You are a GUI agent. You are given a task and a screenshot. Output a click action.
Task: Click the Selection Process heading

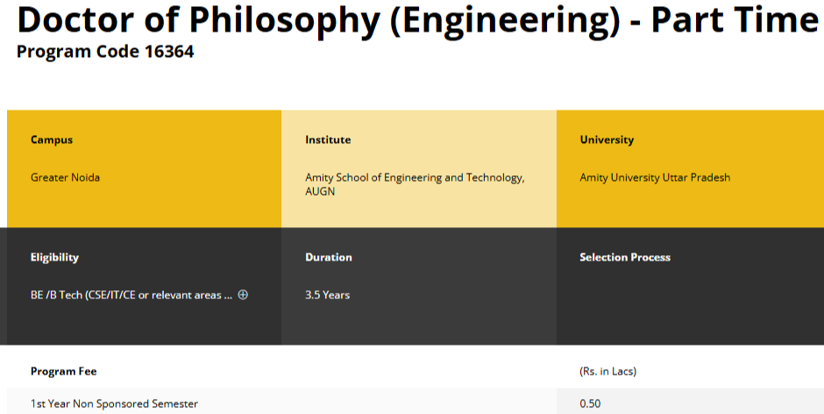(625, 257)
